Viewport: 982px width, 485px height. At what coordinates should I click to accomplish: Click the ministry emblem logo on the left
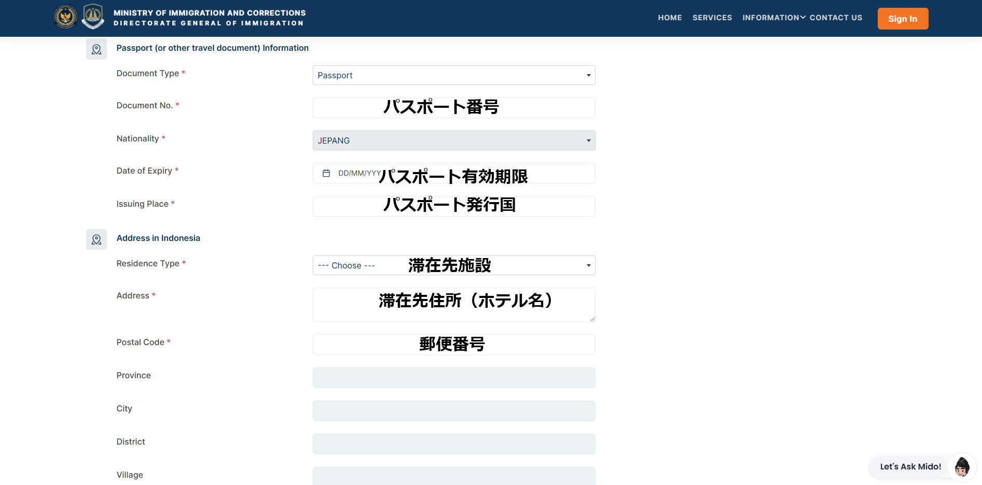click(65, 17)
